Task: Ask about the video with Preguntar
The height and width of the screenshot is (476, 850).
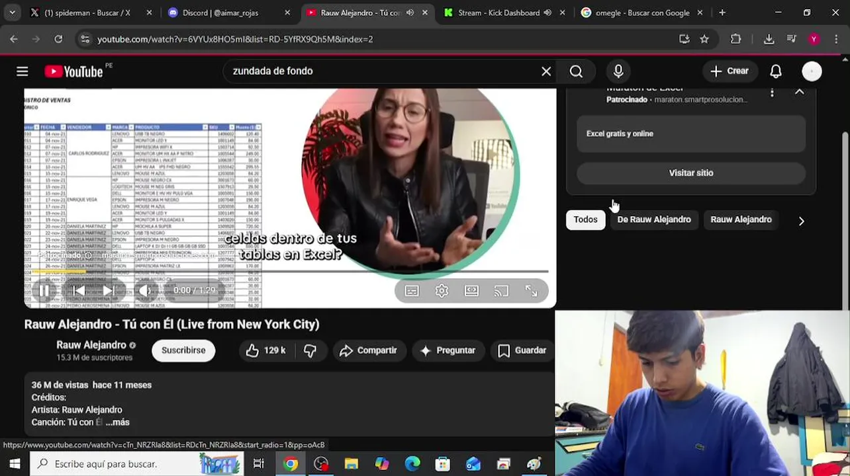Action: point(448,350)
